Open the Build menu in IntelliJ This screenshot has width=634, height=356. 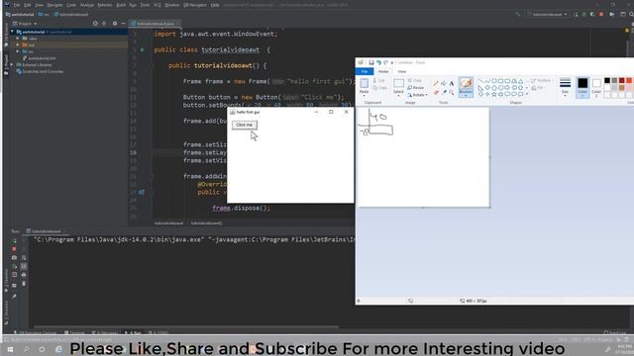pos(121,5)
